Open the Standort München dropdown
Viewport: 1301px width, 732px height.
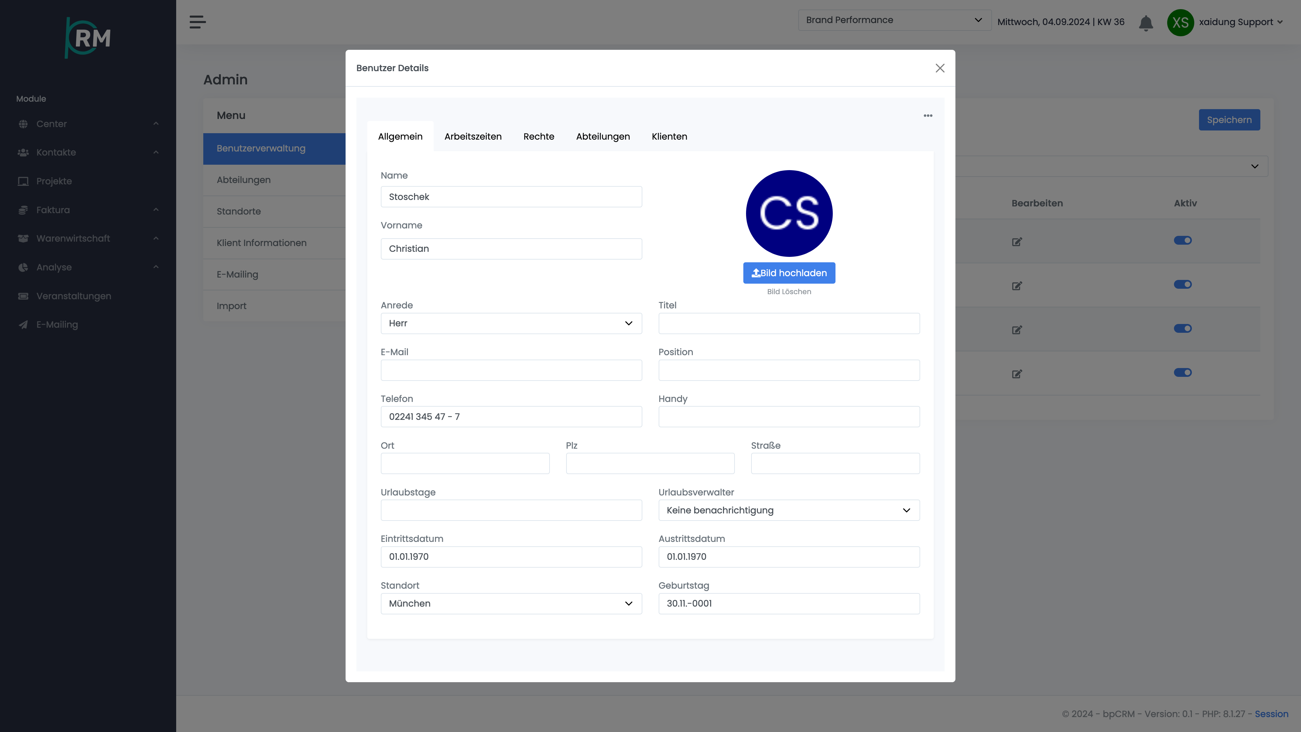click(511, 604)
